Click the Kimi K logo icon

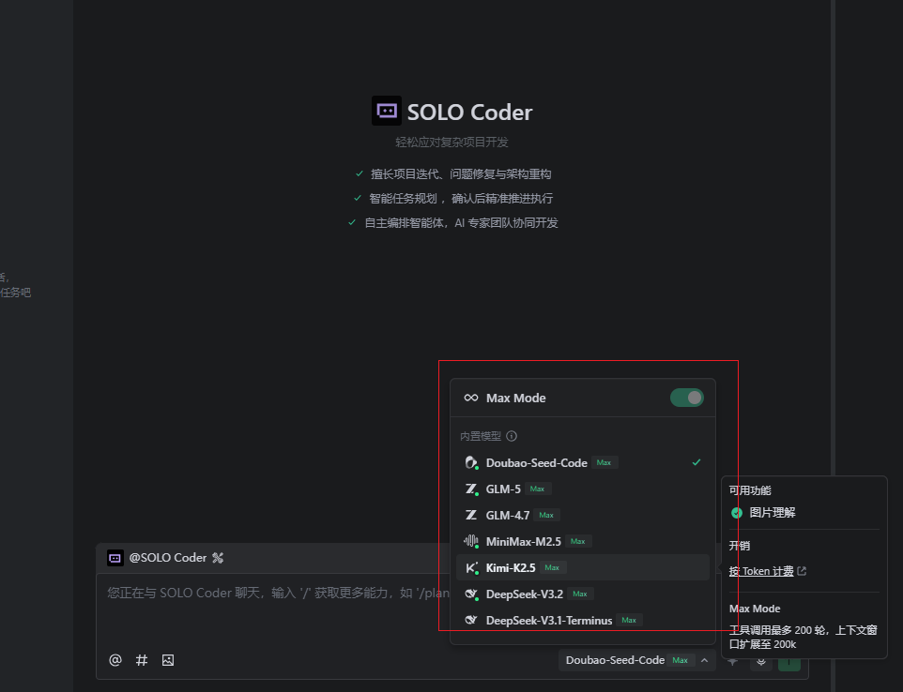(471, 567)
